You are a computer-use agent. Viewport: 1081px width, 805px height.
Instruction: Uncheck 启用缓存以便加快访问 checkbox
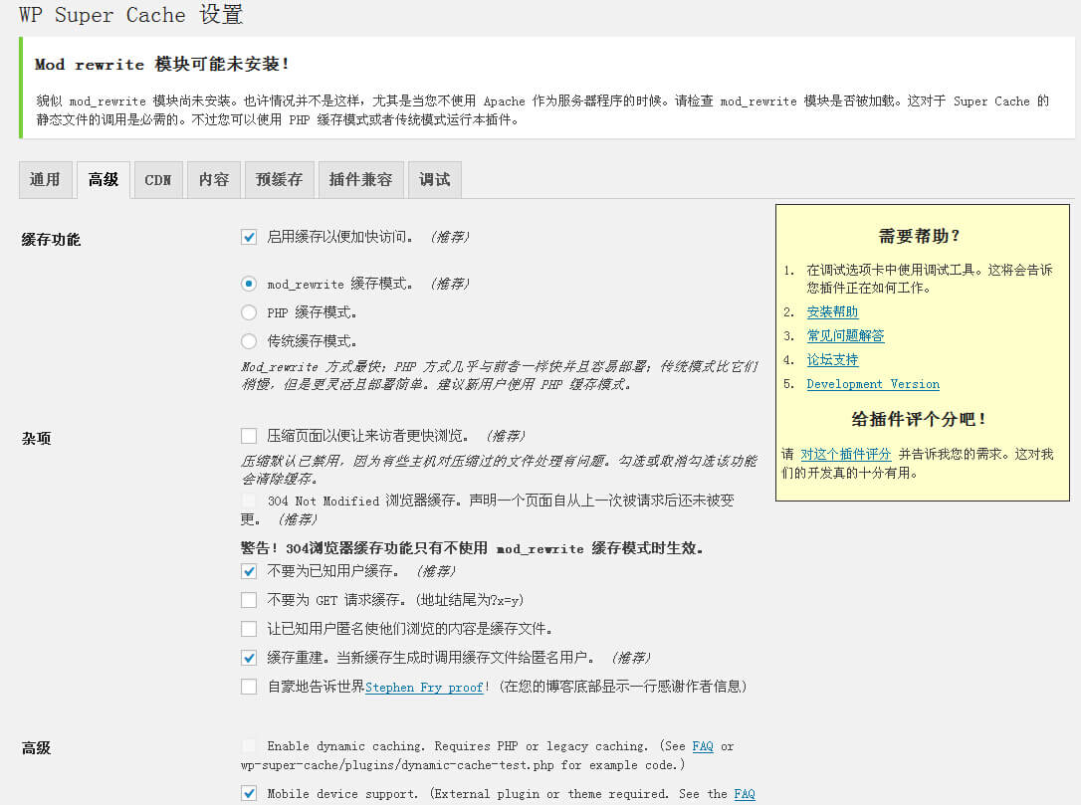tap(249, 237)
